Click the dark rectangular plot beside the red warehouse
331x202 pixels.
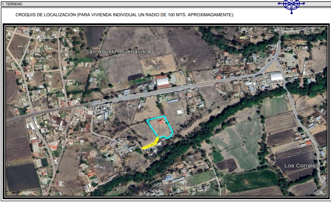[x=136, y=77]
